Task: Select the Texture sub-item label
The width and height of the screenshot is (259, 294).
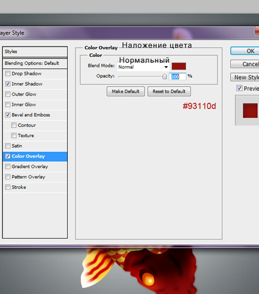Action: pyautogui.click(x=26, y=136)
